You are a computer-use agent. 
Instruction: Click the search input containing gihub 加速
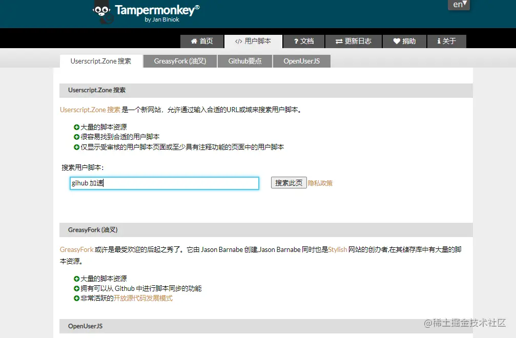point(164,183)
